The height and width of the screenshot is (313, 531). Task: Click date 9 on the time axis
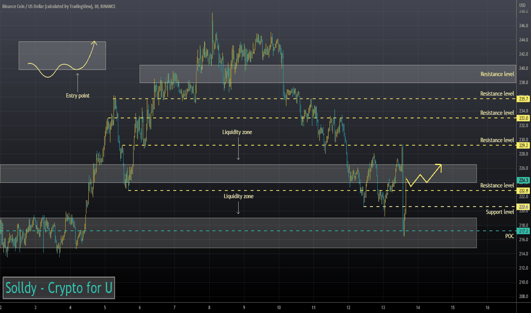pyautogui.click(x=244, y=307)
